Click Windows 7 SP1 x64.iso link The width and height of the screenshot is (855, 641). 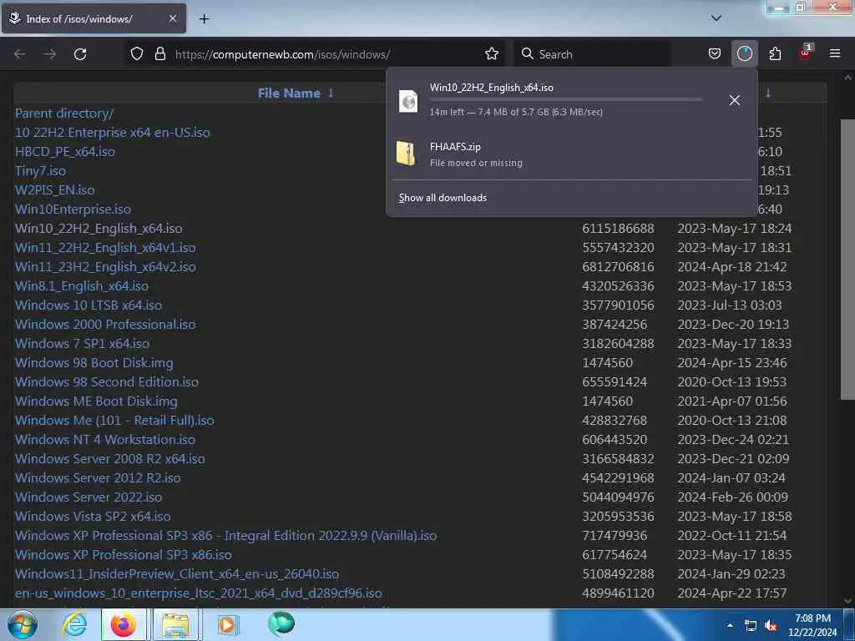click(83, 343)
